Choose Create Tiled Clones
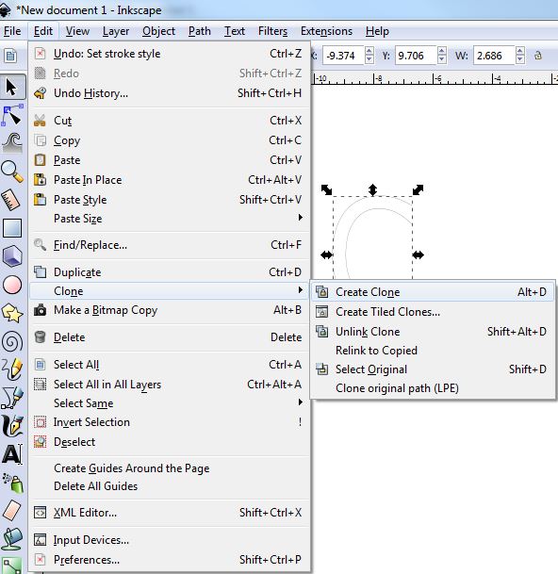This screenshot has width=558, height=574. point(433,312)
